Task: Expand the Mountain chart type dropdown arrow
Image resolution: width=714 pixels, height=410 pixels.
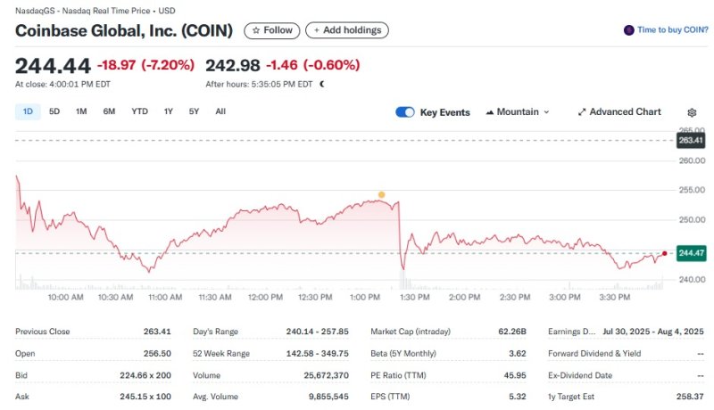Action: click(546, 112)
